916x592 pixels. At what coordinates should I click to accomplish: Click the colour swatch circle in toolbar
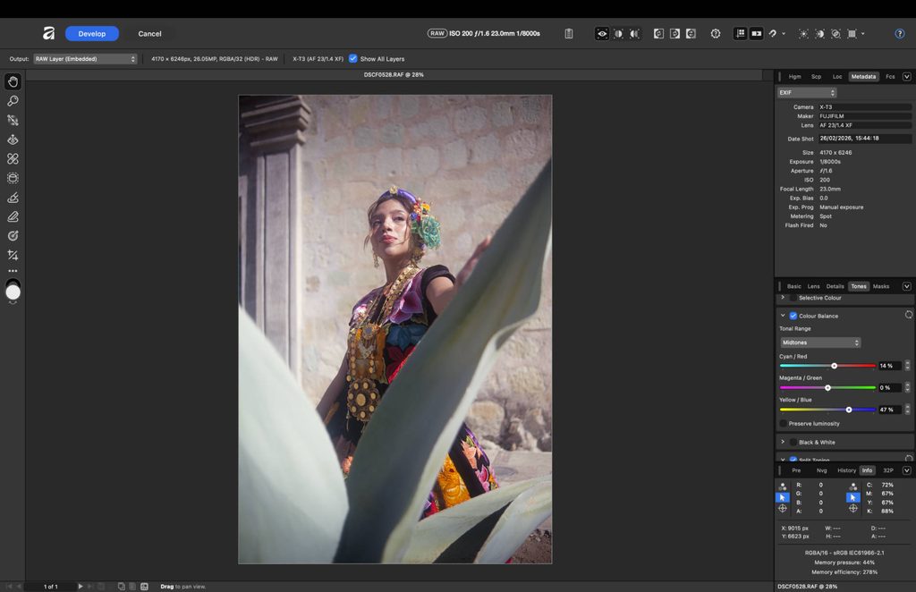coord(13,292)
